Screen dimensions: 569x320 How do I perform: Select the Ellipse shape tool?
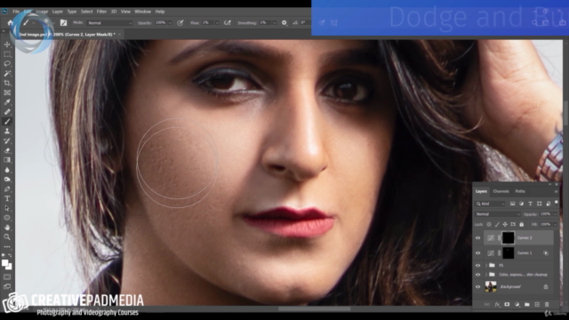[x=7, y=218]
